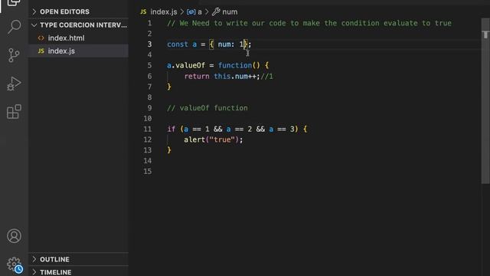The width and height of the screenshot is (490, 276).
Task: Click the editor vertical scrollbar
Action: coord(485,100)
